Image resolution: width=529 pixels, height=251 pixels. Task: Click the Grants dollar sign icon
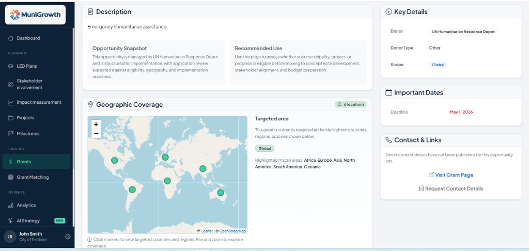(x=10, y=162)
